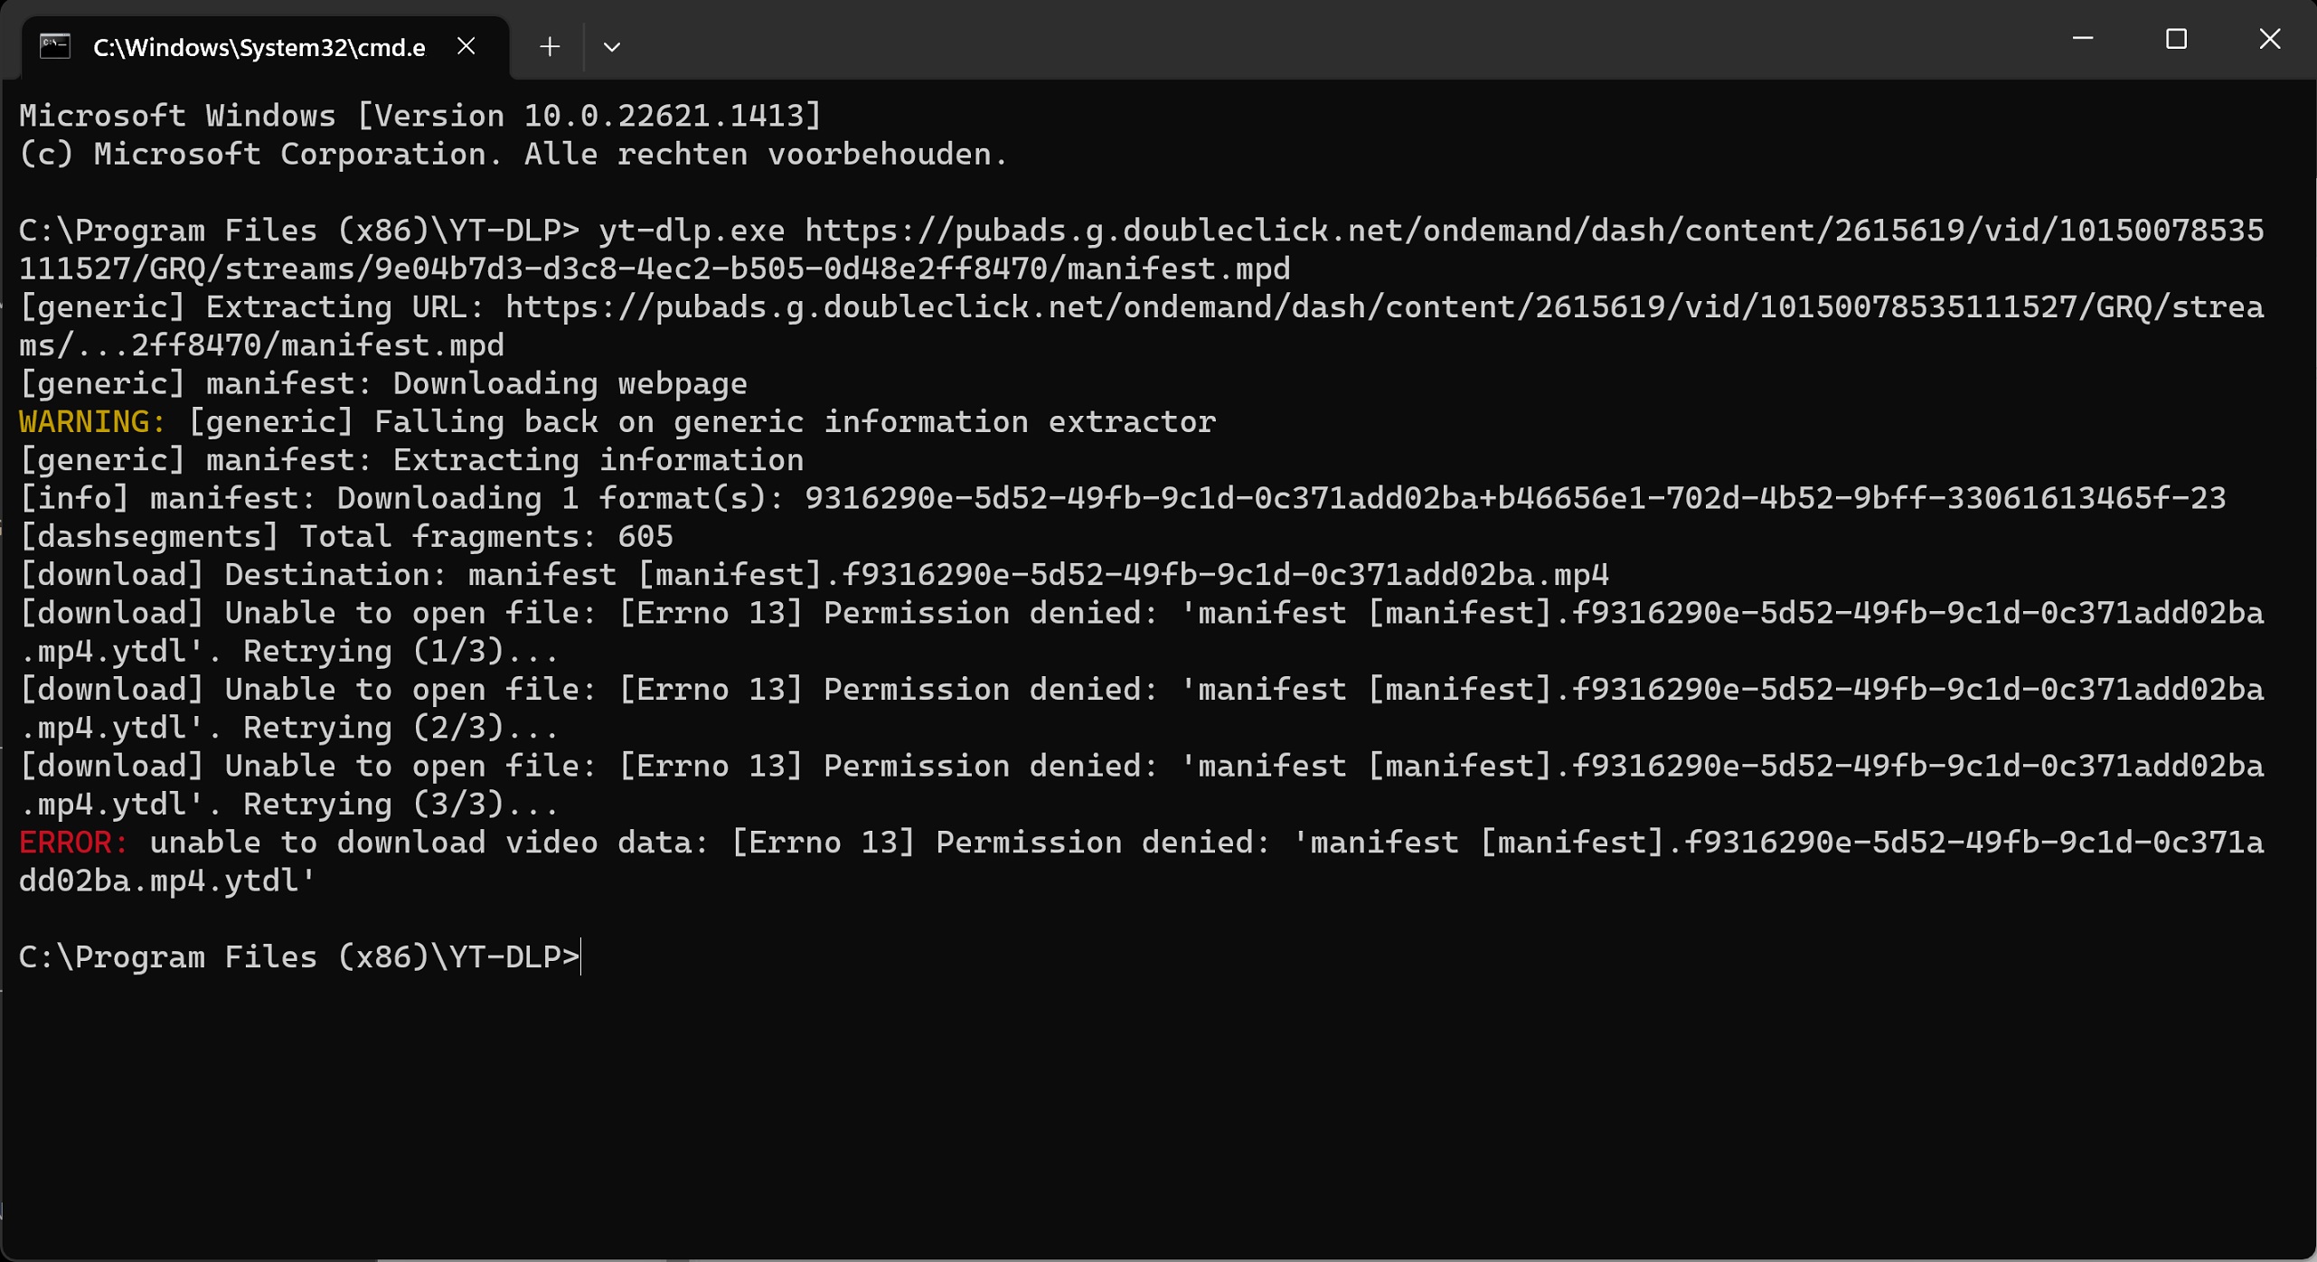The image size is (2317, 1262).
Task: Click the 'Downloading webpage' output line
Action: pos(570,384)
